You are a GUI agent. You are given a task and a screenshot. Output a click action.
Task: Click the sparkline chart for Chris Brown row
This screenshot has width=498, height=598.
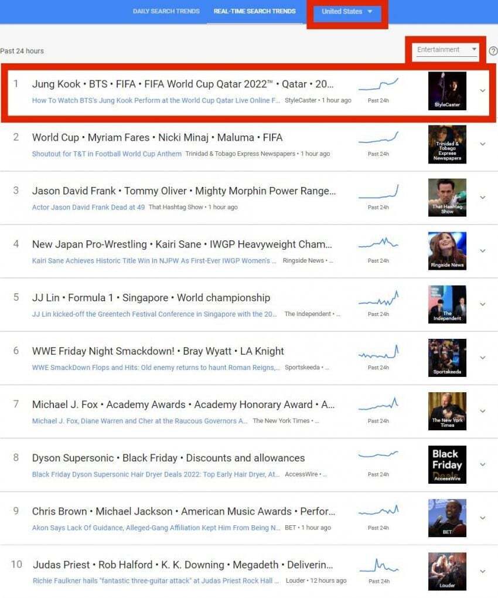coord(378,510)
